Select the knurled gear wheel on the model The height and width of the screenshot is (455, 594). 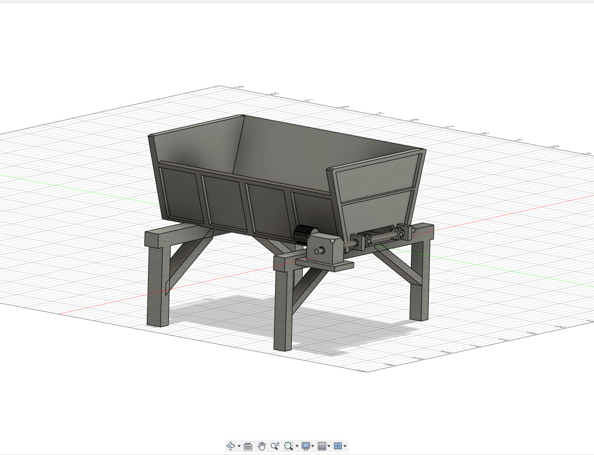(x=304, y=235)
